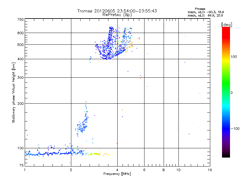Click the y-axis '300' tick label
The width and height of the screenshot is (247, 185).
(20, 78)
